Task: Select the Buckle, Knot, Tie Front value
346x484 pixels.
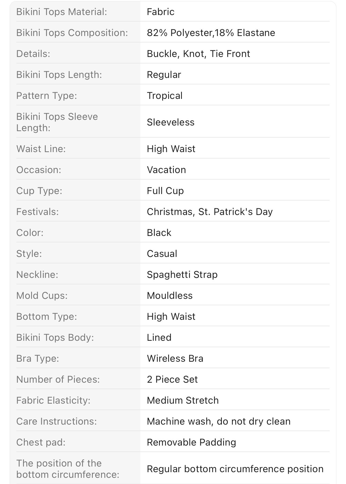Action: pyautogui.click(x=198, y=54)
